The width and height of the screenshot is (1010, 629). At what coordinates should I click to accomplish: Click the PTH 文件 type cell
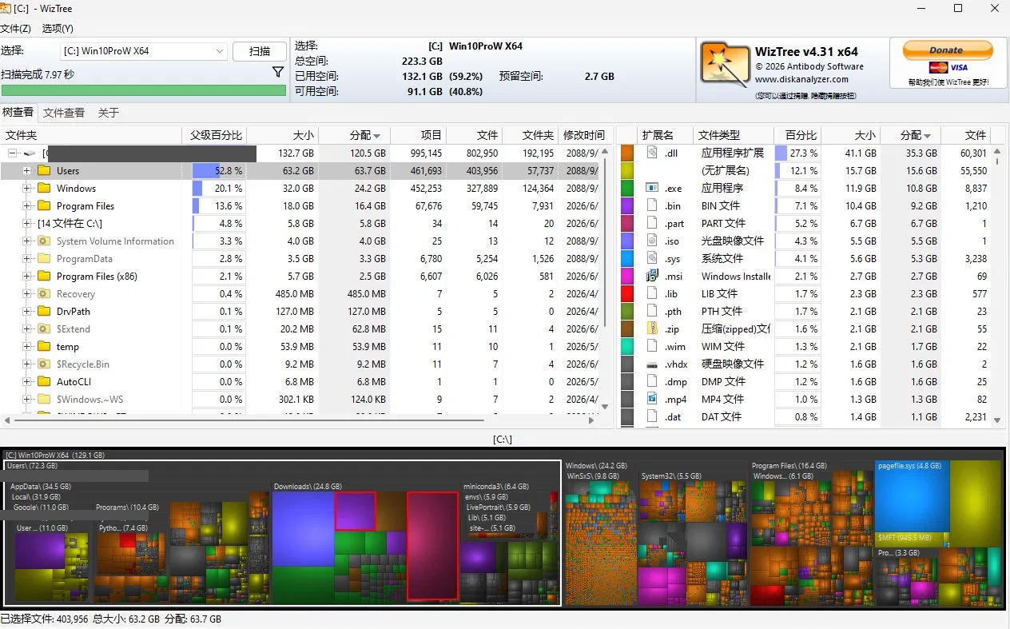(722, 311)
